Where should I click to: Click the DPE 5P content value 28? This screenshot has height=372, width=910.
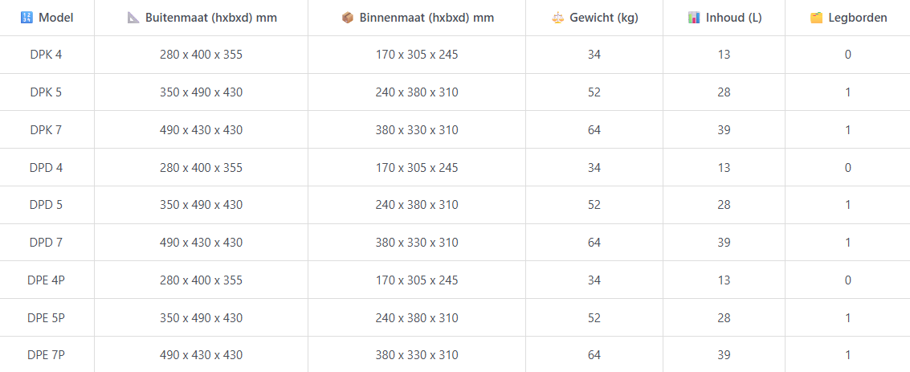pos(723,318)
